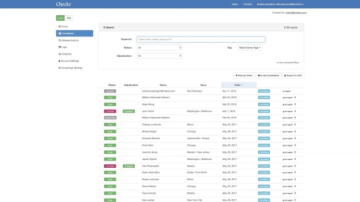Screen dimensions: 360x202
Task: Open the Home sidebar item
Action: [x=63, y=26]
